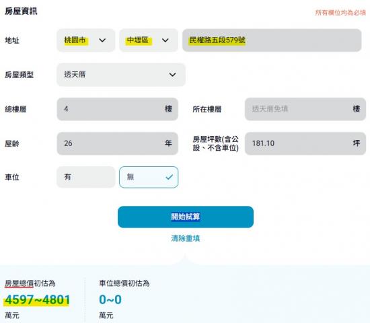Click the checkmark icon on the 無 option
This screenshot has height=323, width=370.
pyautogui.click(x=169, y=177)
